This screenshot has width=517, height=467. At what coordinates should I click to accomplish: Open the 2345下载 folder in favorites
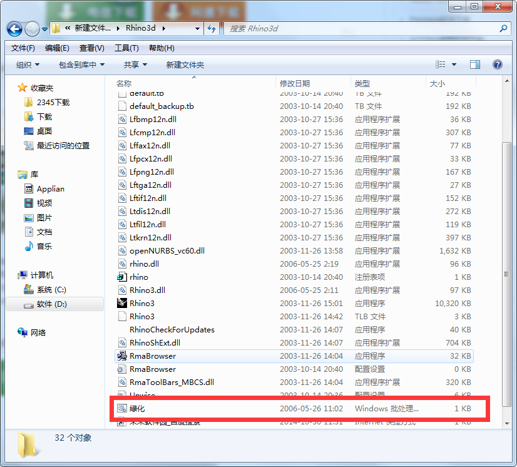[x=53, y=103]
